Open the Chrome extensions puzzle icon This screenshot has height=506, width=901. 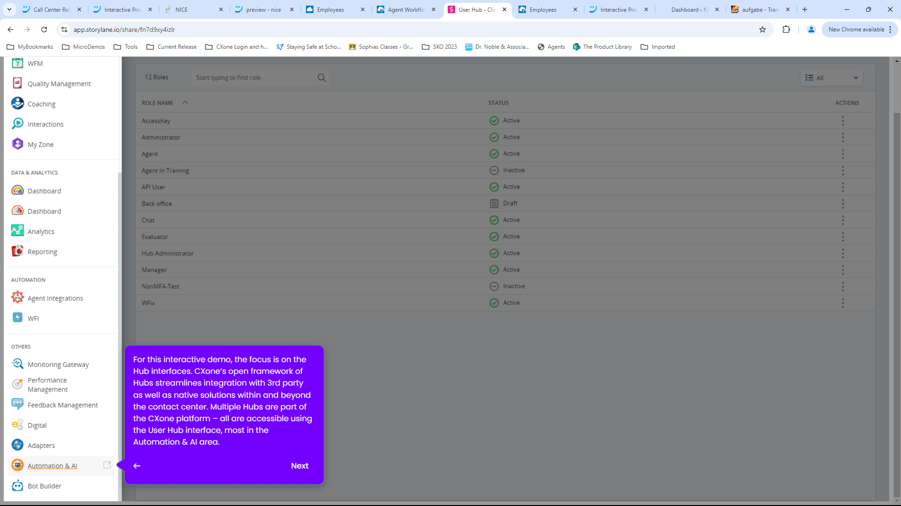(x=786, y=30)
